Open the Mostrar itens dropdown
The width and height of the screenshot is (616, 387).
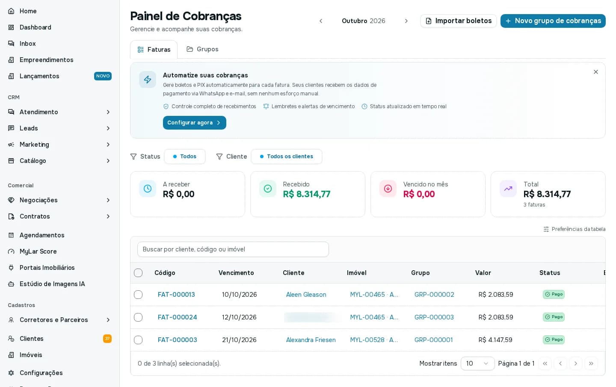click(478, 363)
